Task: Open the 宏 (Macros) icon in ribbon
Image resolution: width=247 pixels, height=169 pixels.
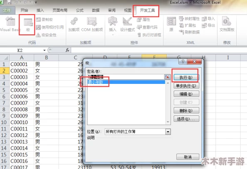Action: coord(28,24)
